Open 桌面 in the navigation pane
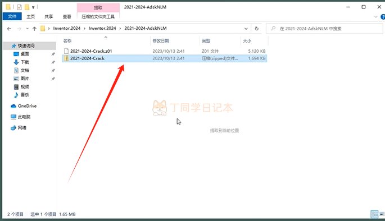Screen dimensions: 385x221 [x=25, y=54]
